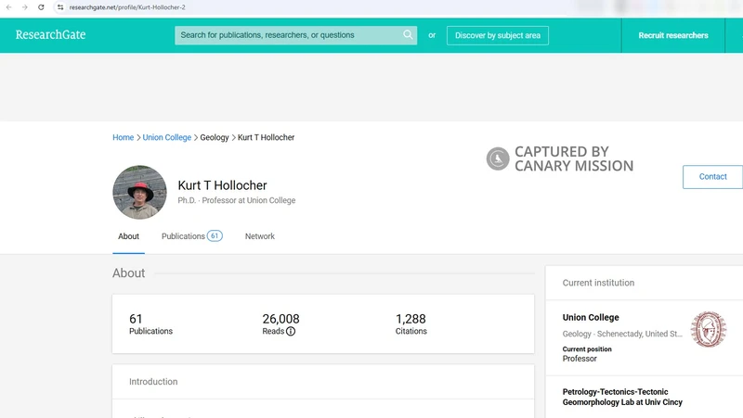Switch to the Publications tab
Image resolution: width=743 pixels, height=418 pixels.
(x=191, y=236)
